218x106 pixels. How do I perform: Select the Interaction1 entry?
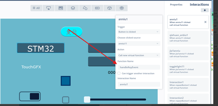(188, 85)
